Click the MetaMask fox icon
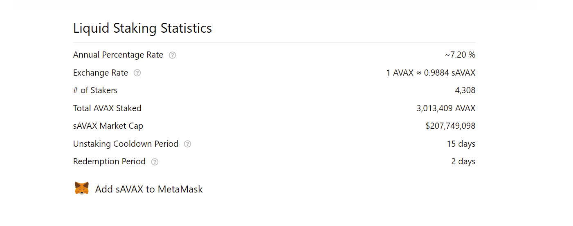 tap(82, 188)
